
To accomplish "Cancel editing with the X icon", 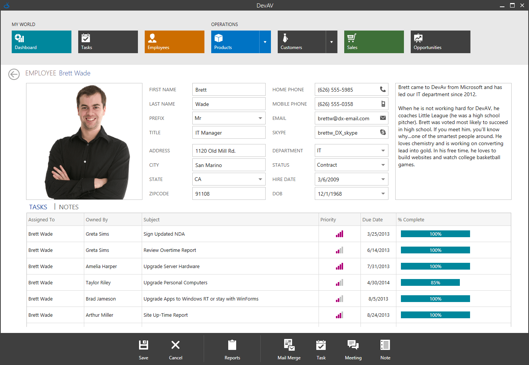I will [x=175, y=350].
